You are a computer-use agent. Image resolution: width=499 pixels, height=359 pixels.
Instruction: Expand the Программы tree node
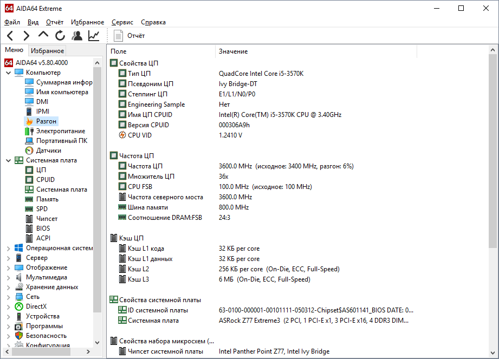(9, 327)
